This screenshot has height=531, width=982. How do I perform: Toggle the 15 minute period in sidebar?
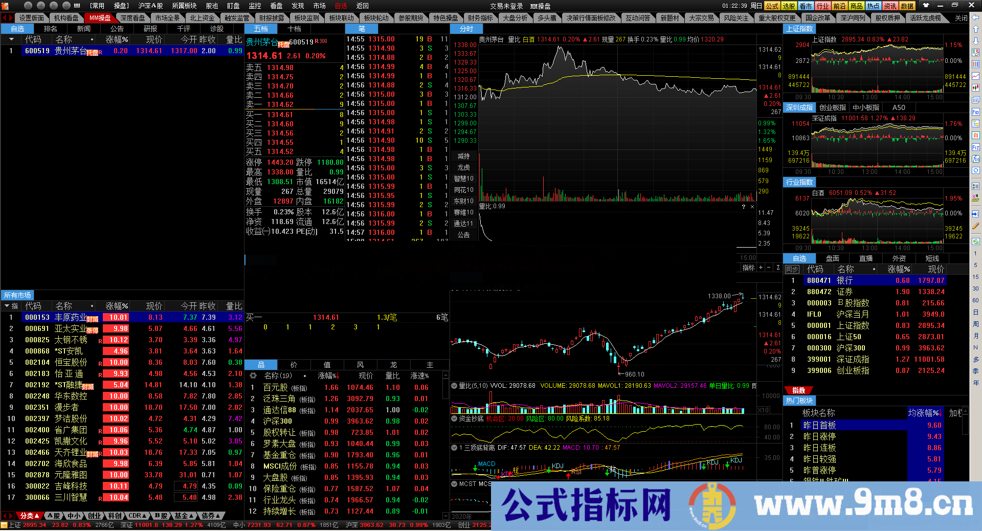(976, 277)
